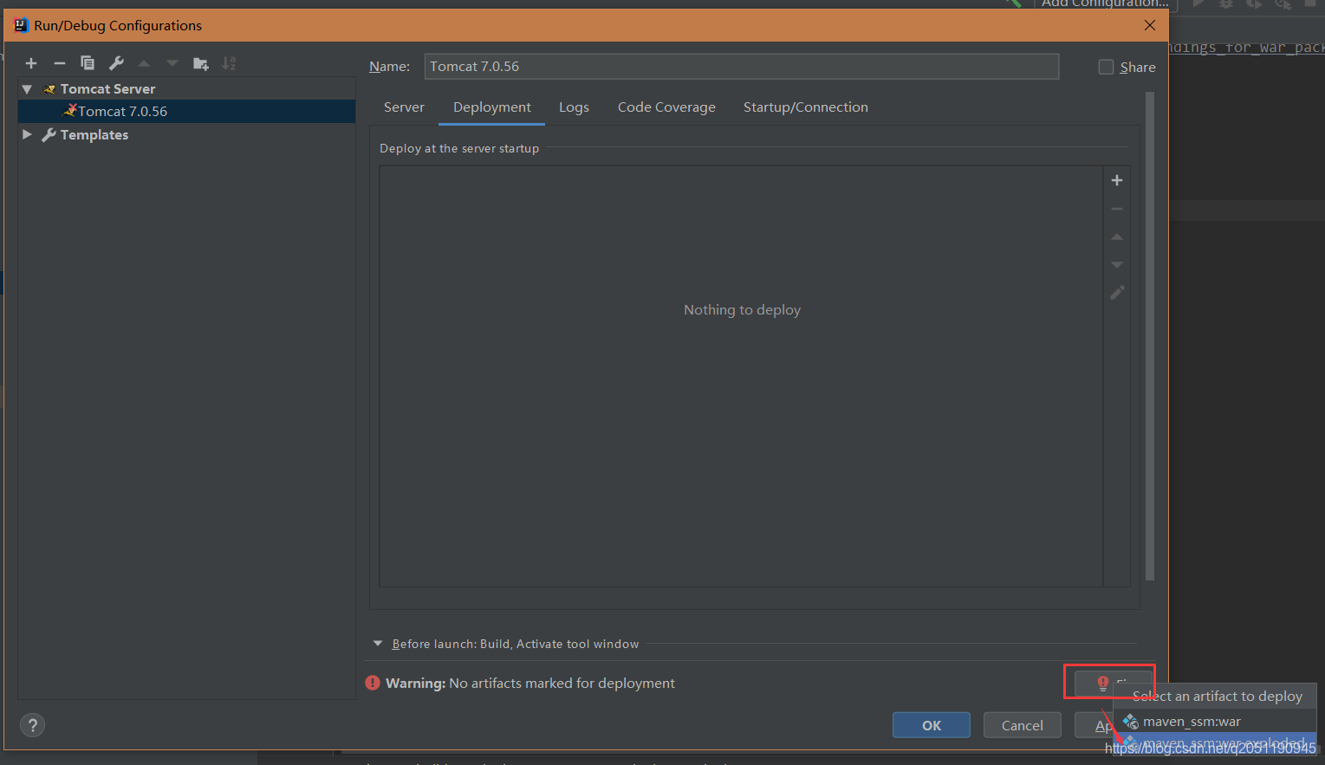
Task: Select the Templates tree item label
Action: 94,134
